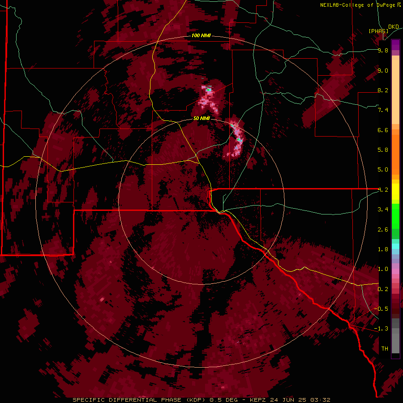
Task: Click the [PHAS] units label
Action: 378,31
